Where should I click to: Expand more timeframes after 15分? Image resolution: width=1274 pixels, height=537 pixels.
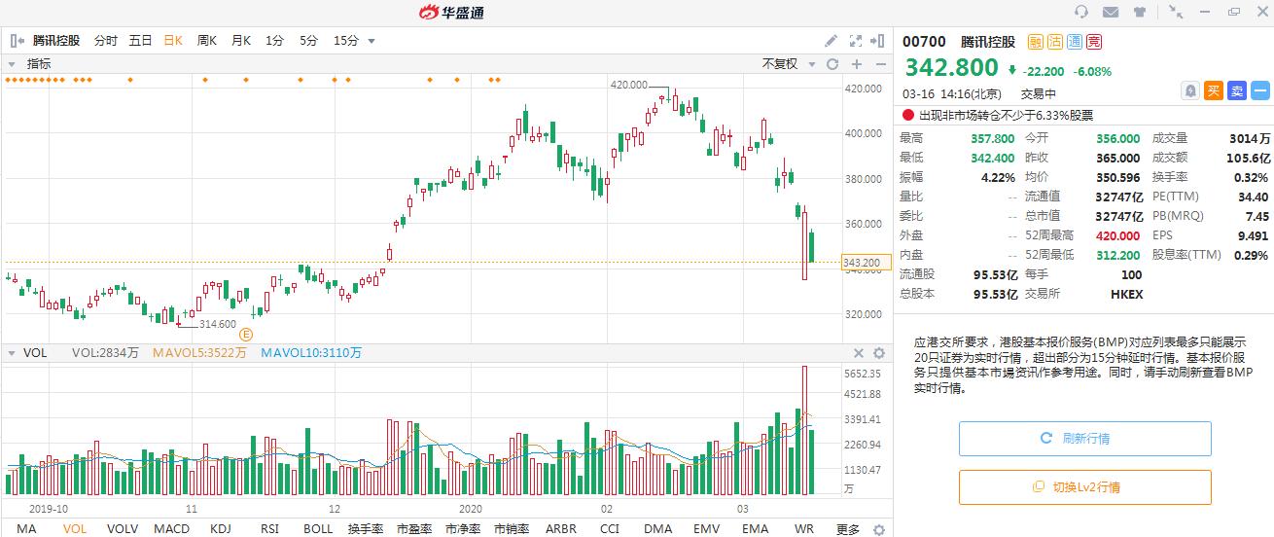click(x=372, y=41)
